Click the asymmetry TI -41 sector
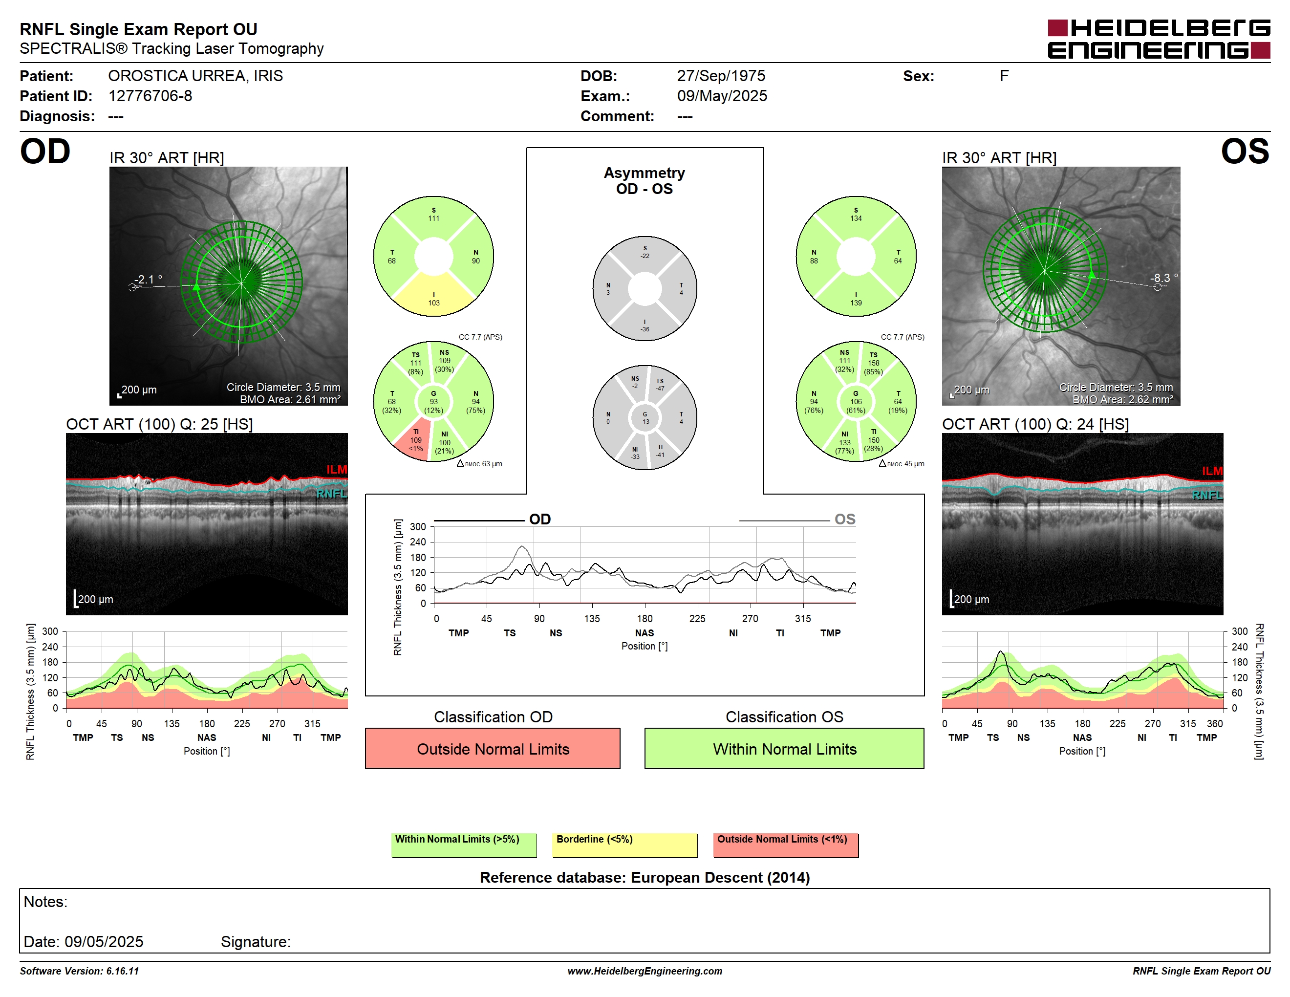This screenshot has height=997, width=1290. tap(660, 451)
